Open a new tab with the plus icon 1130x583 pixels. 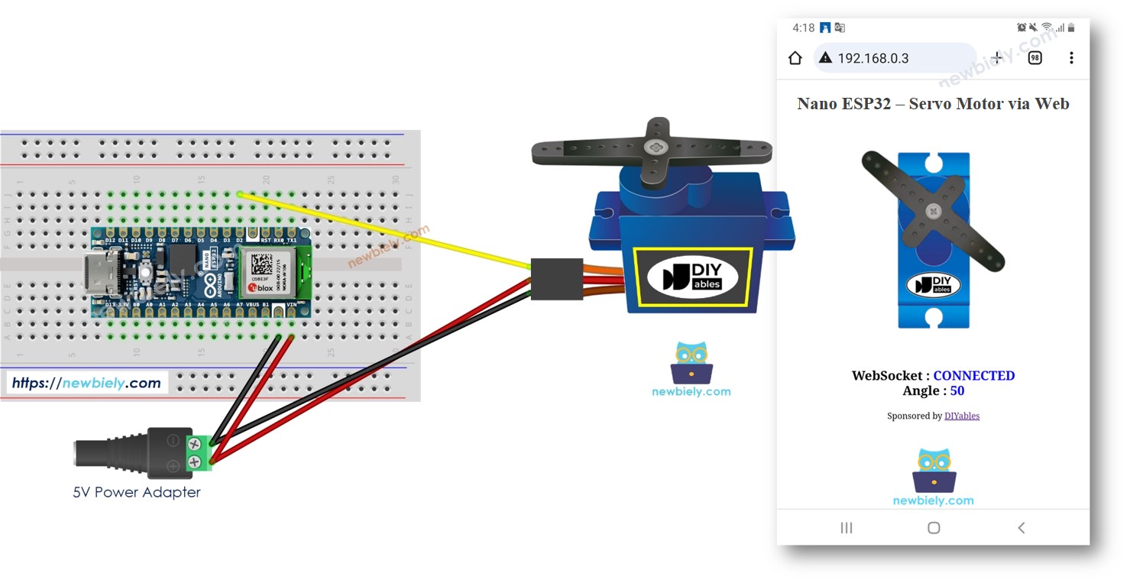(x=996, y=57)
